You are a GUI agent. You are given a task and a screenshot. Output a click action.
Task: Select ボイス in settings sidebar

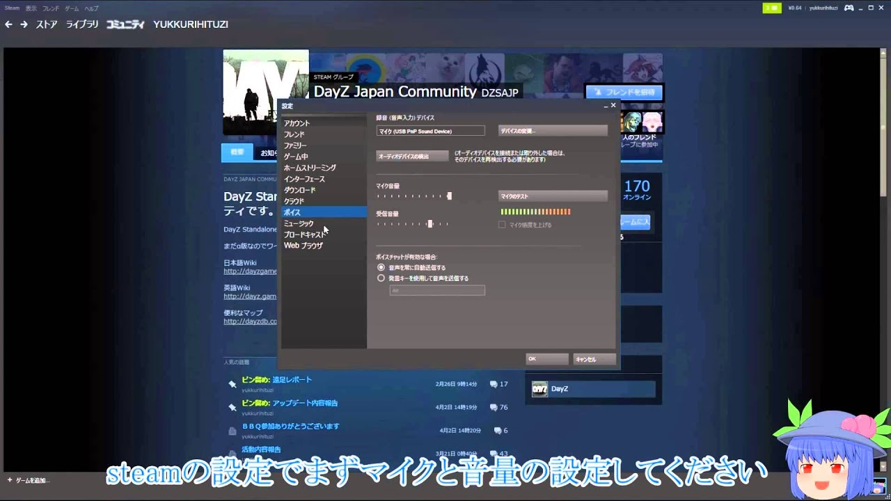click(324, 212)
